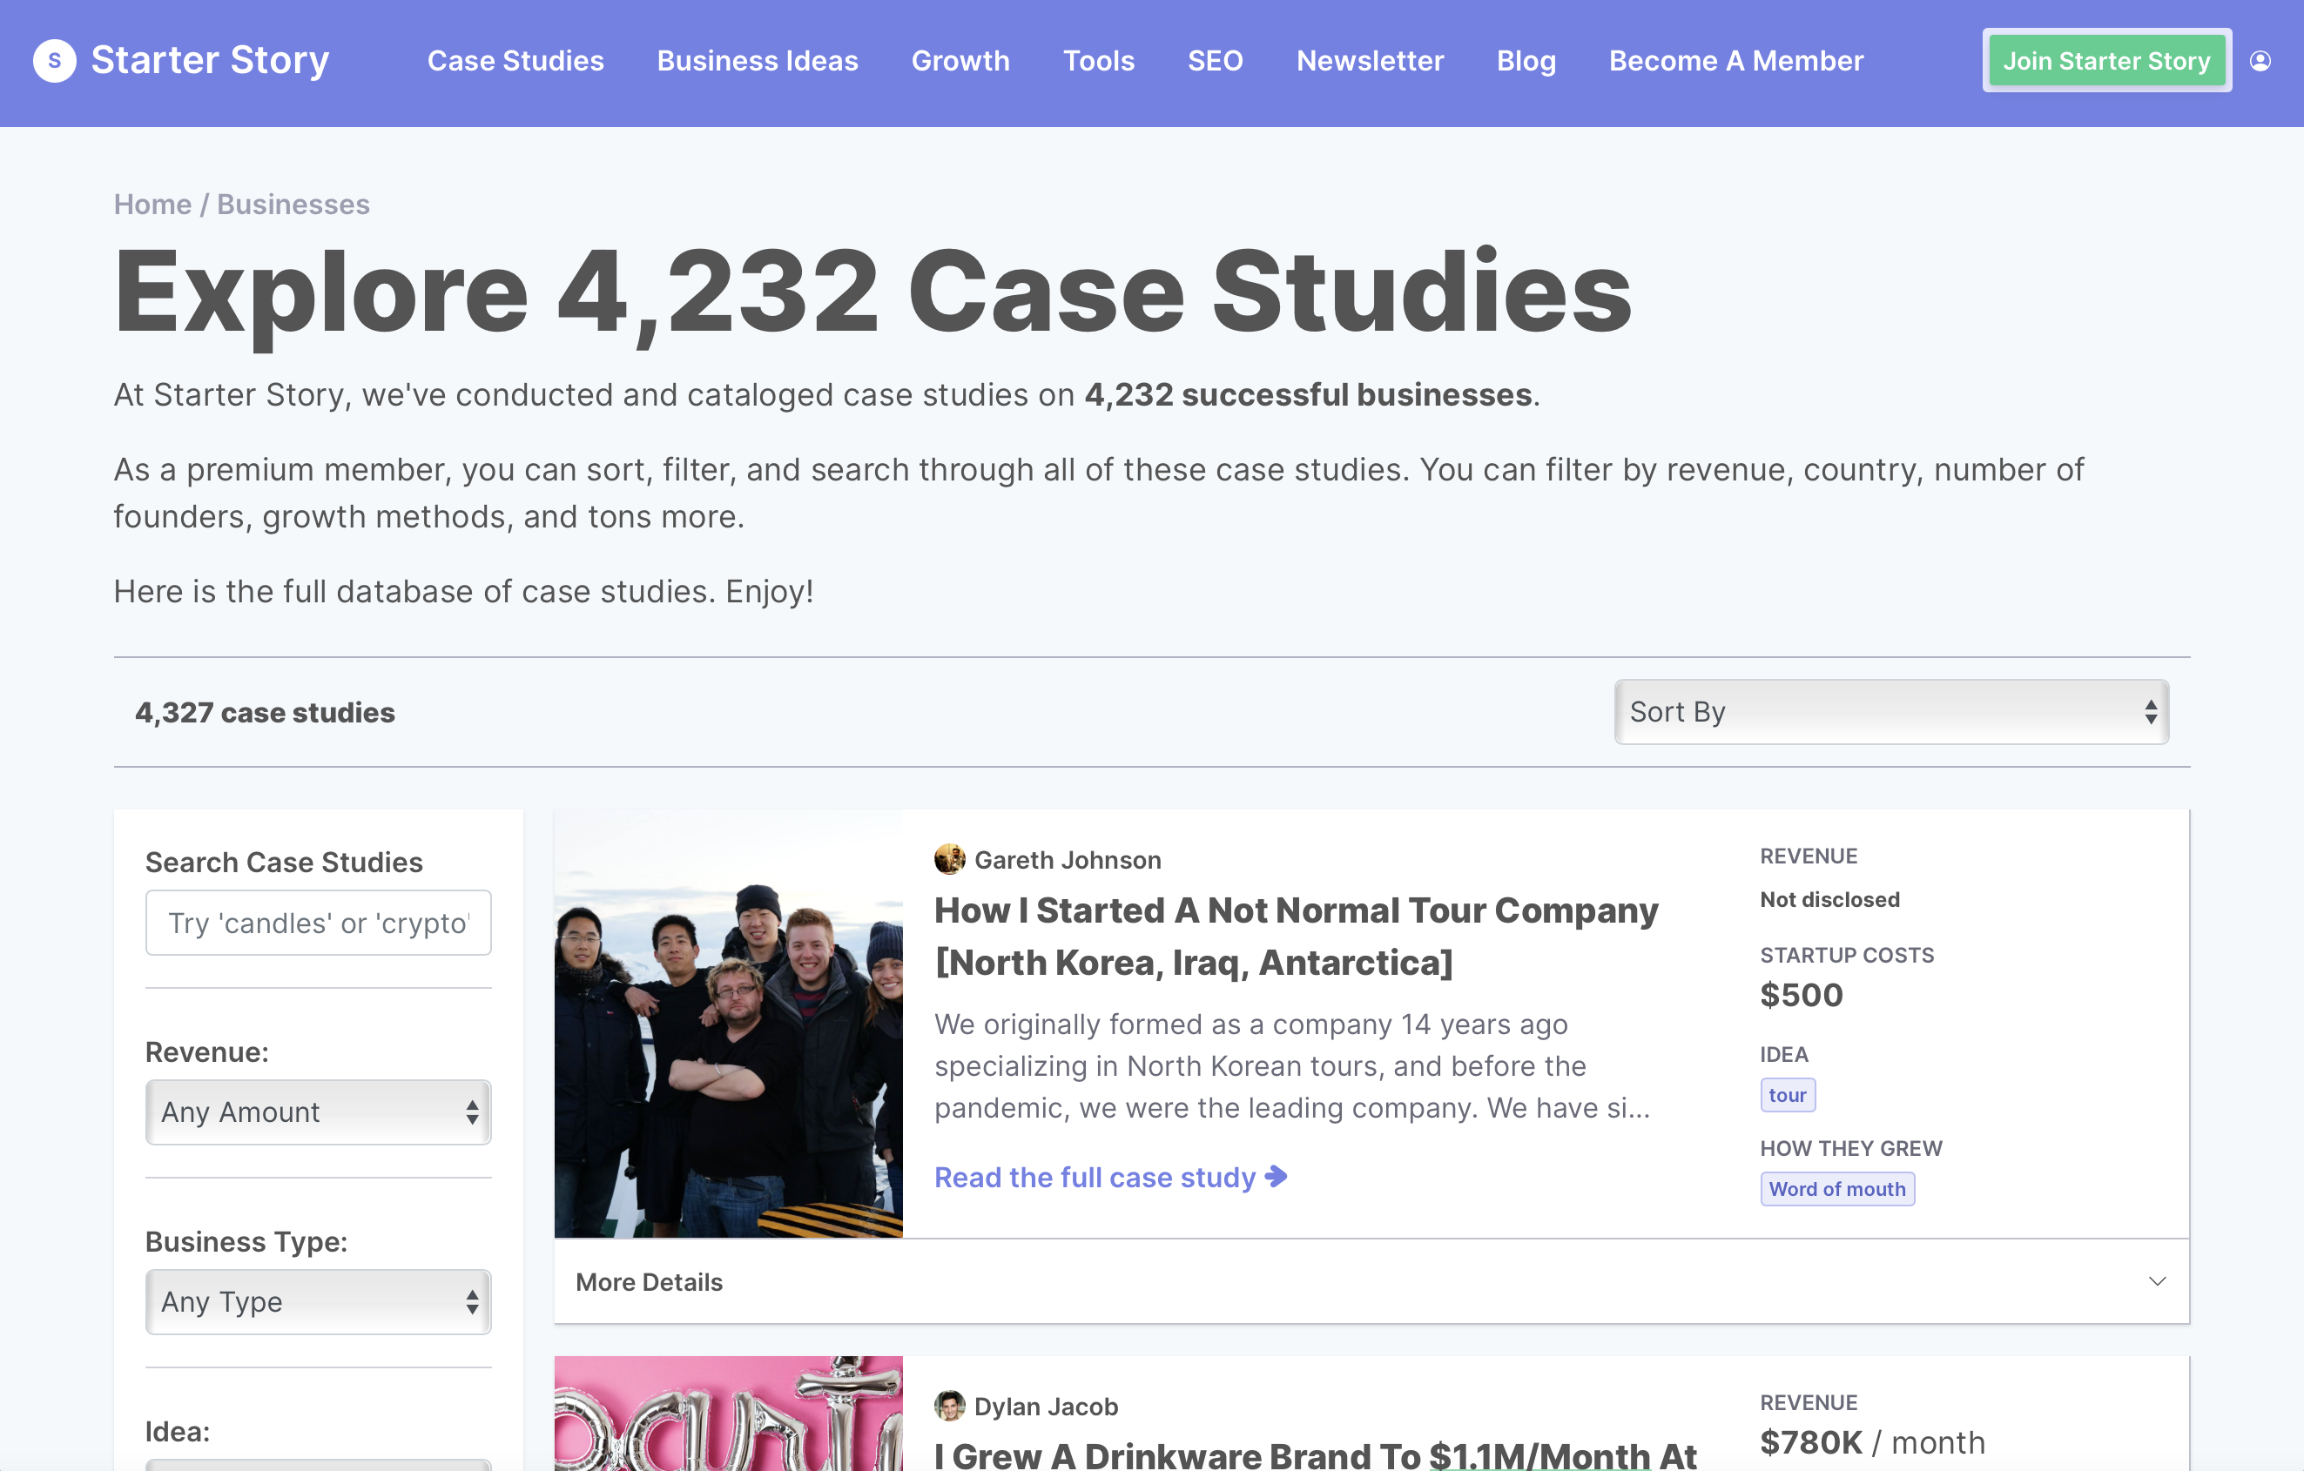Open the Sort By dropdown
The width and height of the screenshot is (2304, 1471).
click(x=1890, y=712)
